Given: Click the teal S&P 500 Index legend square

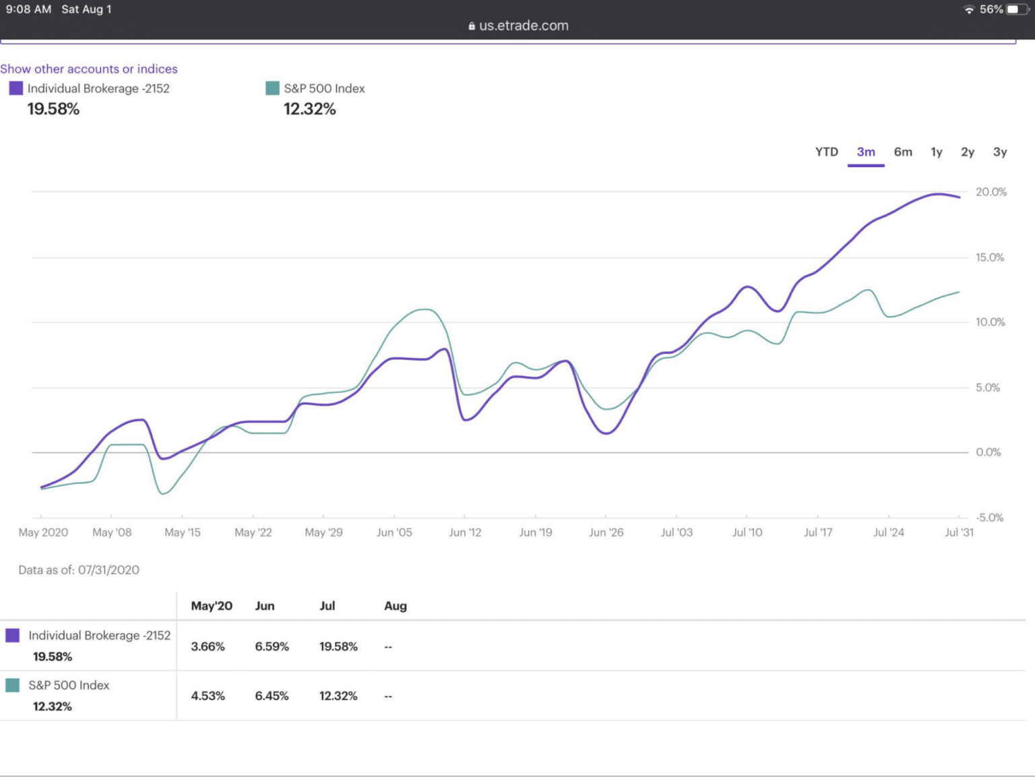Looking at the screenshot, I should [x=272, y=88].
